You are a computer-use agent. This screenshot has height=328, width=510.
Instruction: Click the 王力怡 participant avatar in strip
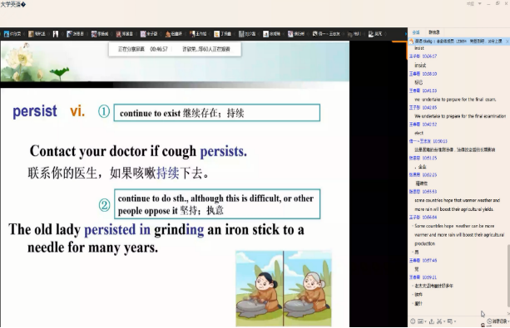[x=192, y=34]
